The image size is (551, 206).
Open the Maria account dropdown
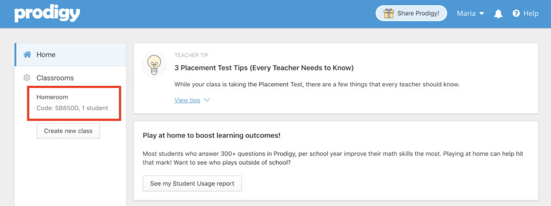coord(470,13)
